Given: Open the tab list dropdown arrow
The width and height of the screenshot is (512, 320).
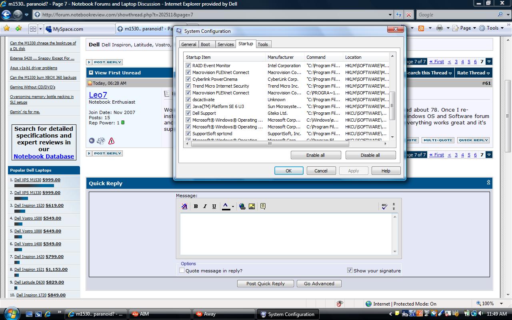Looking at the screenshot, I should pos(41,29).
